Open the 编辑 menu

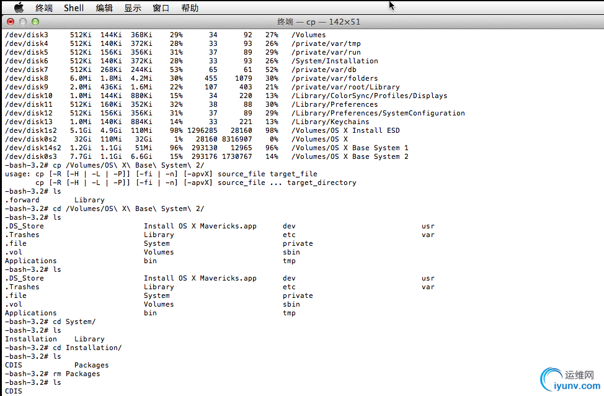[104, 7]
